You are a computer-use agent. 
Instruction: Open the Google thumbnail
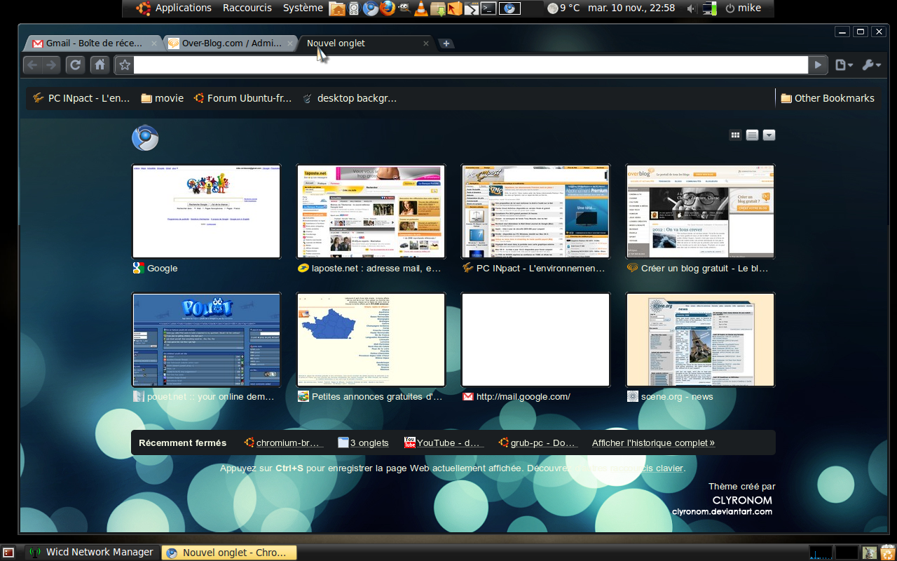point(206,212)
